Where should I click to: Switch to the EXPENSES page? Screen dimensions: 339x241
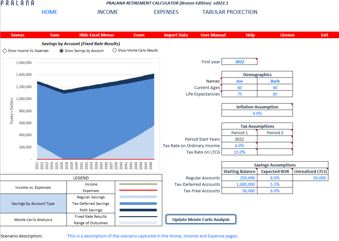(166, 12)
